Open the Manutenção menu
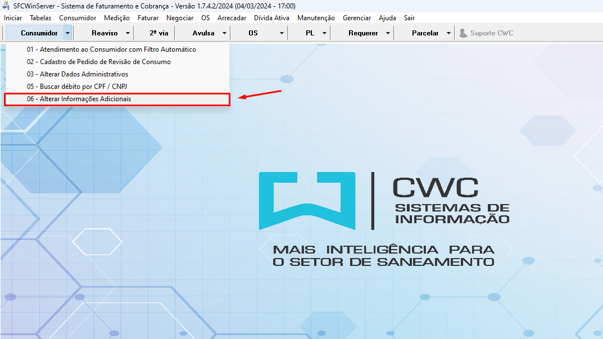This screenshot has height=339, width=603. [x=316, y=18]
